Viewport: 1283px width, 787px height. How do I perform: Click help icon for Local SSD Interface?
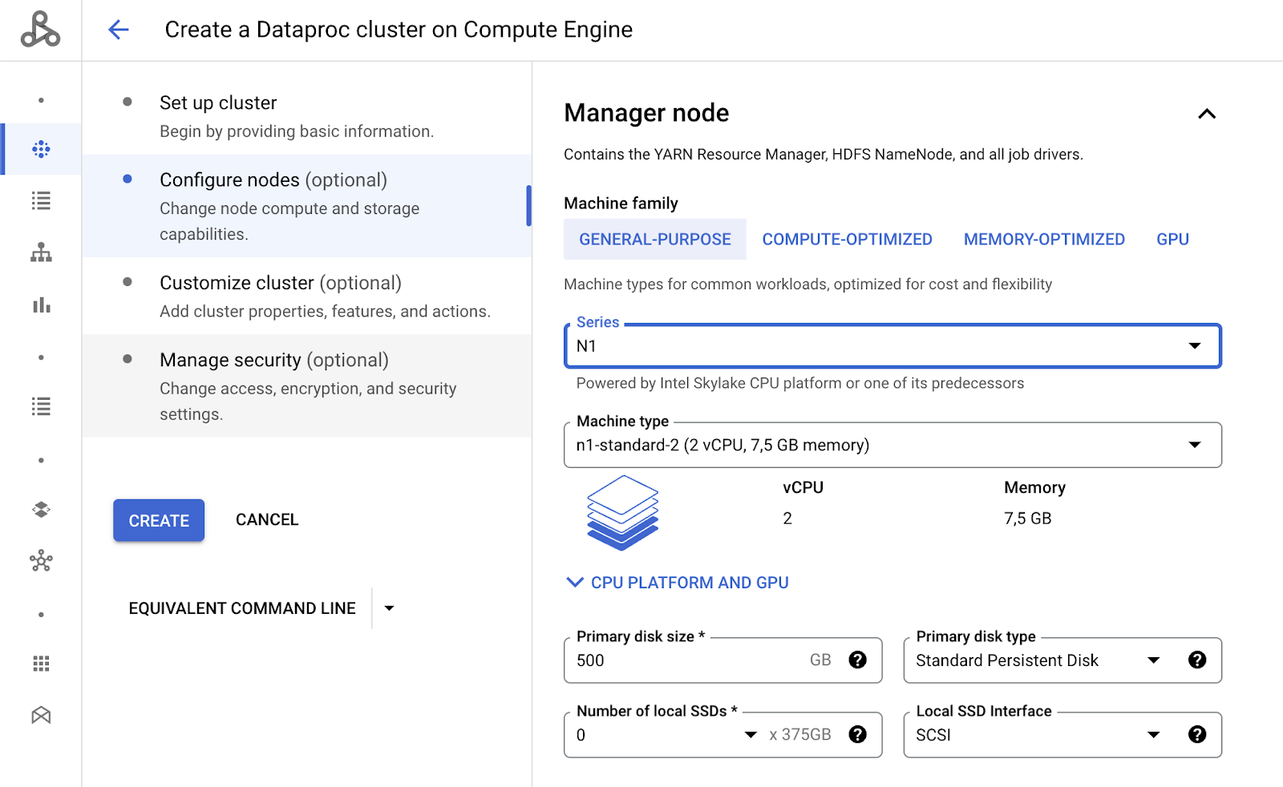[1196, 734]
